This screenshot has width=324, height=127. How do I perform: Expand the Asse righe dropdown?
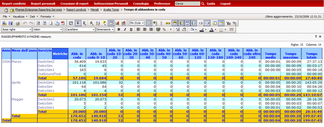click(x=30, y=30)
